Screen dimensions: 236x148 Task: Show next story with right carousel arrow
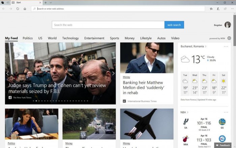click(113, 73)
